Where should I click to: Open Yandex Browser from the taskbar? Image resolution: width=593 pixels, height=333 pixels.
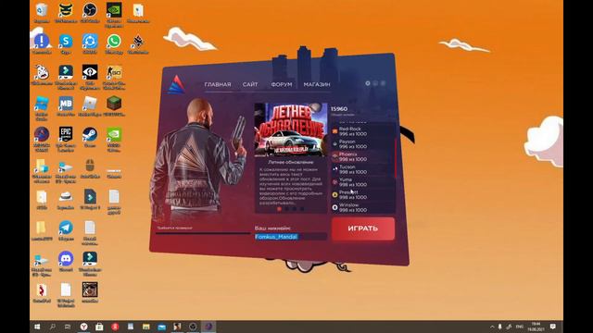(83, 327)
